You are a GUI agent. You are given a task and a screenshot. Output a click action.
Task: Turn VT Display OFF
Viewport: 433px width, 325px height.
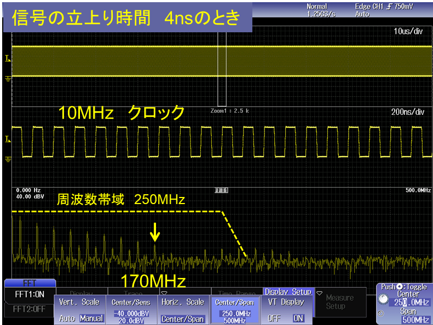coord(274,318)
